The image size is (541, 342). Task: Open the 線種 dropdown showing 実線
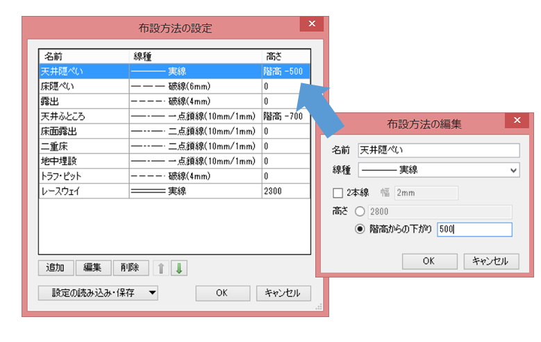pos(439,170)
